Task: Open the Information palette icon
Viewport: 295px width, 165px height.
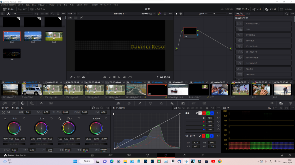Action: pyautogui.click(x=290, y=103)
